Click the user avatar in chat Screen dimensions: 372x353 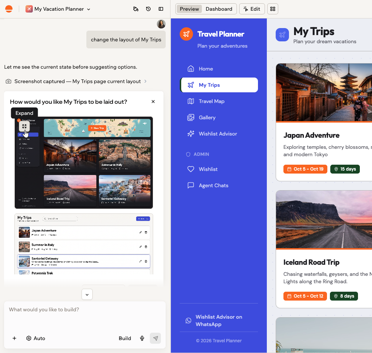(x=161, y=24)
